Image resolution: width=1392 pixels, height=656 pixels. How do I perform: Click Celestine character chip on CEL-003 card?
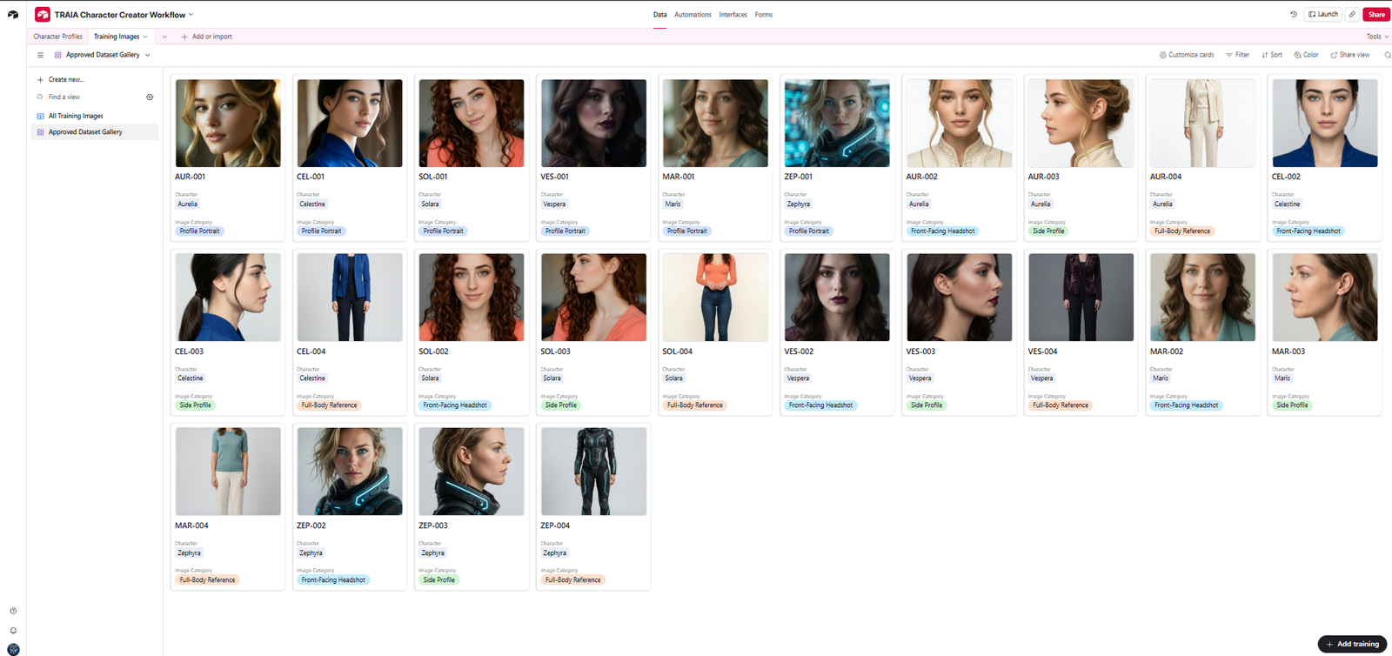[191, 378]
